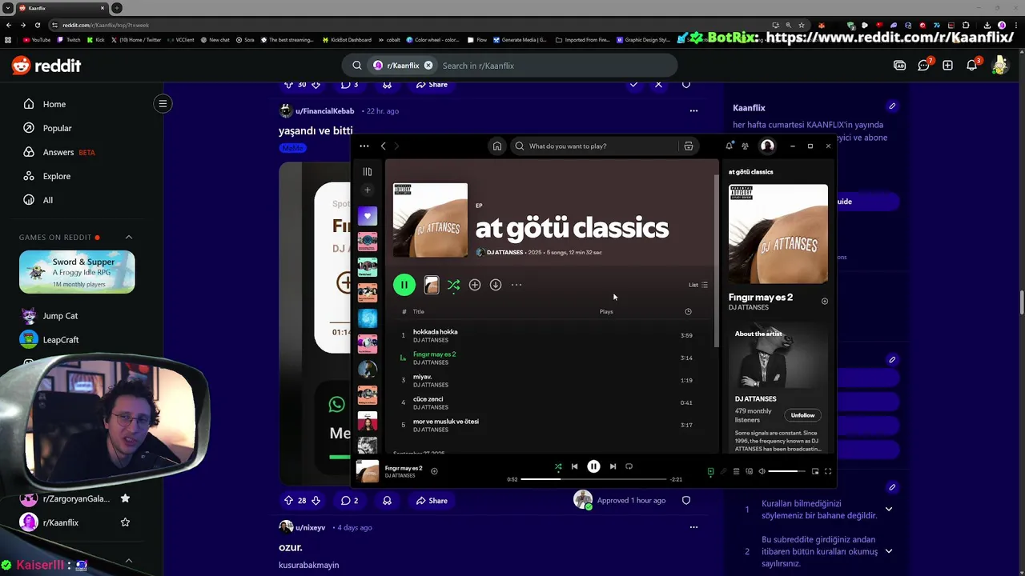Toggle repeat in the player bar
The height and width of the screenshot is (576, 1025).
coord(629,466)
